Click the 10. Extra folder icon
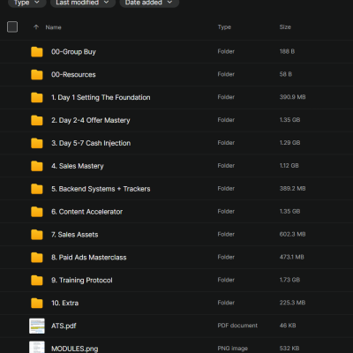The height and width of the screenshot is (353, 353). (x=37, y=303)
